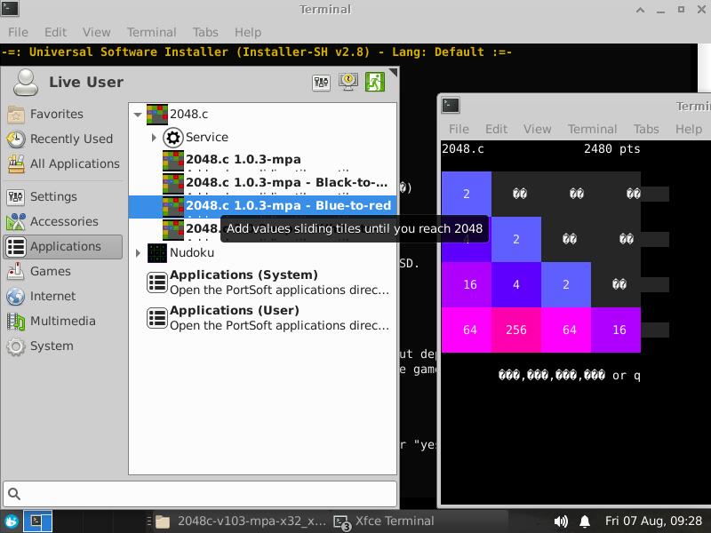Viewport: 711px width, 533px height.
Task: Click the Service gear icon
Action: (x=172, y=138)
